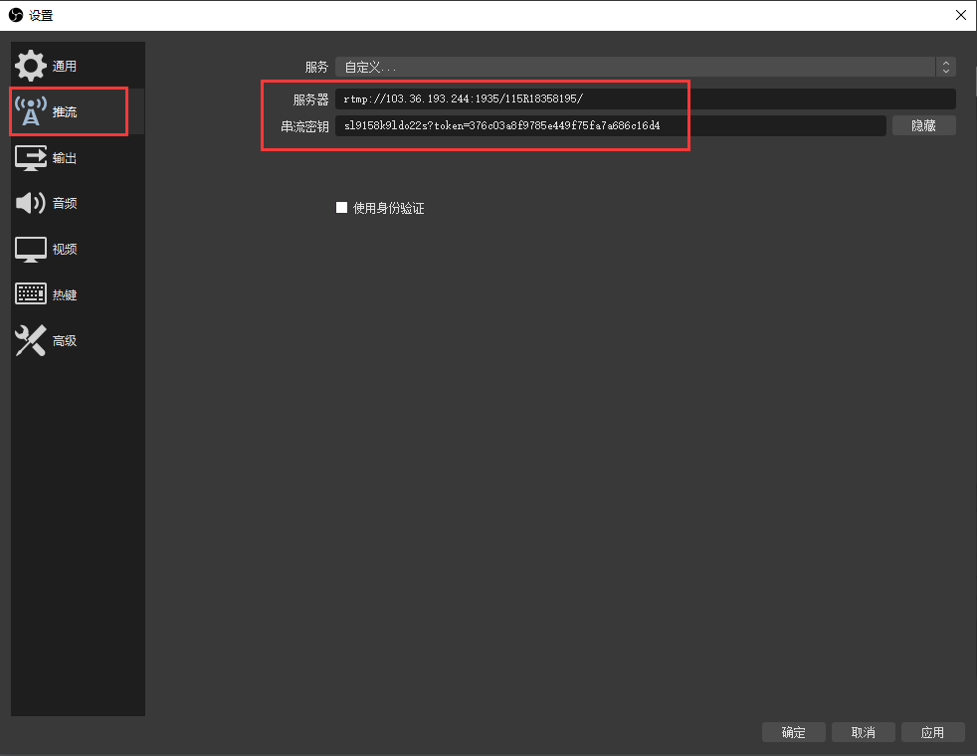The width and height of the screenshot is (977, 756).
Task: Open 热键 via the keyboard icon
Action: 30,294
